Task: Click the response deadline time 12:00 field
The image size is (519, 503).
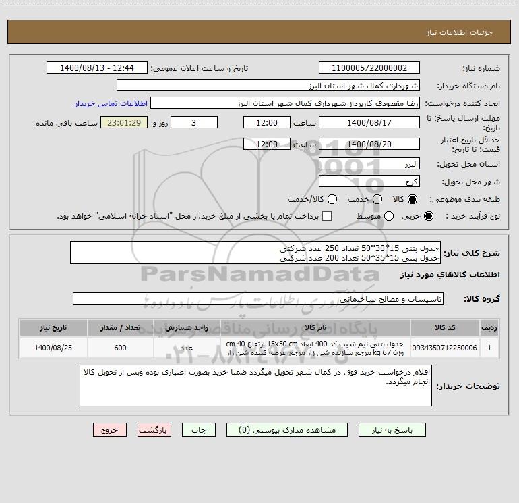Action: point(267,122)
